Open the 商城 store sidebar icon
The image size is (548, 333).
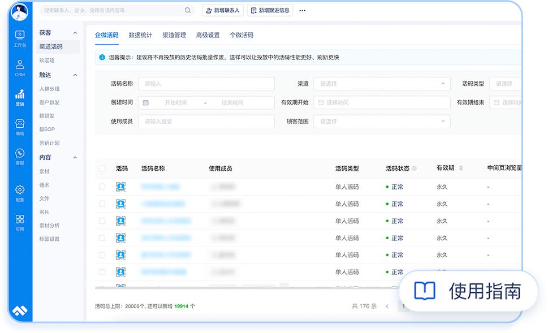20,127
